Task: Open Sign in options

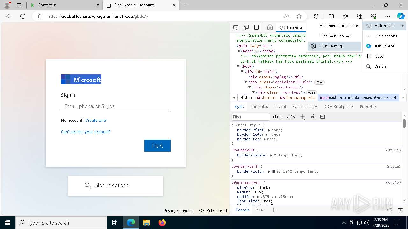Action: pos(115,185)
